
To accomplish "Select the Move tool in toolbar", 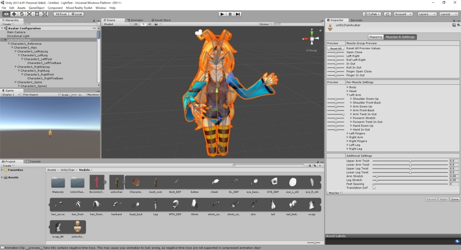I will click(14, 14).
